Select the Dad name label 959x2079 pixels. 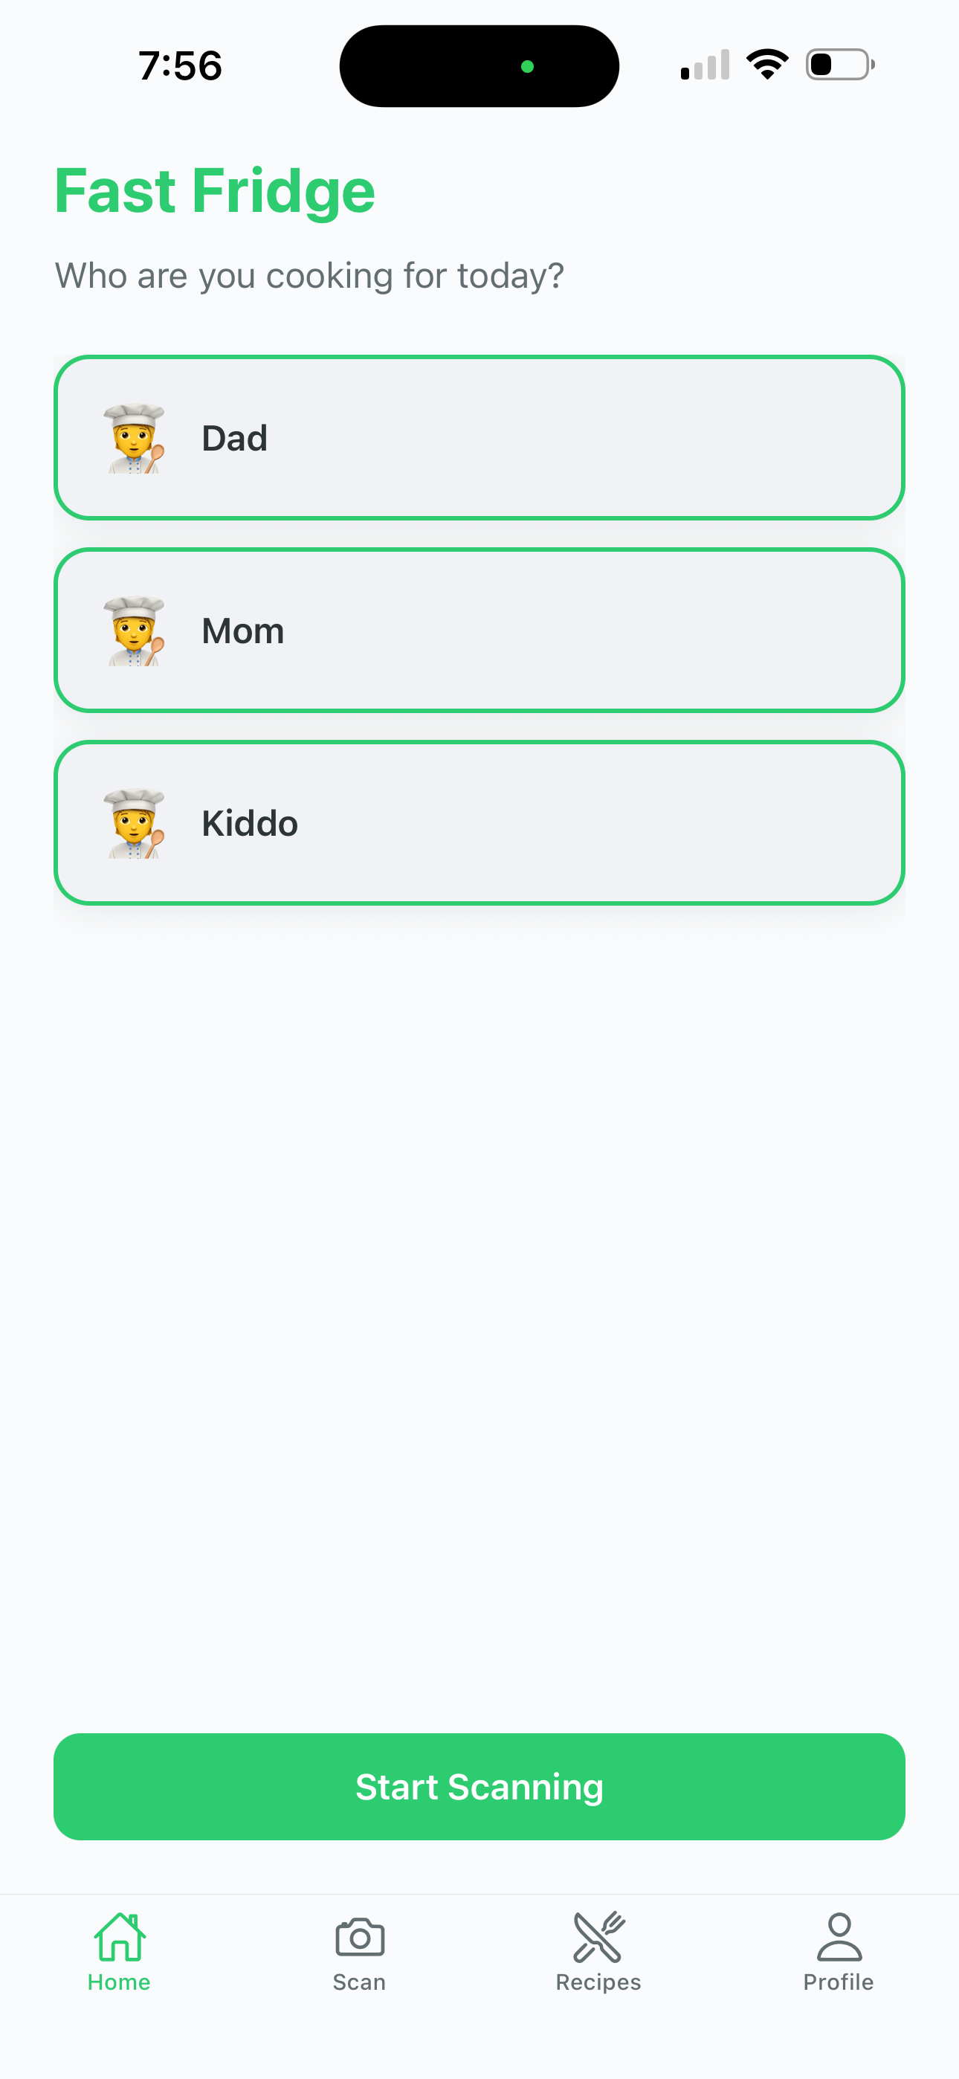click(234, 438)
